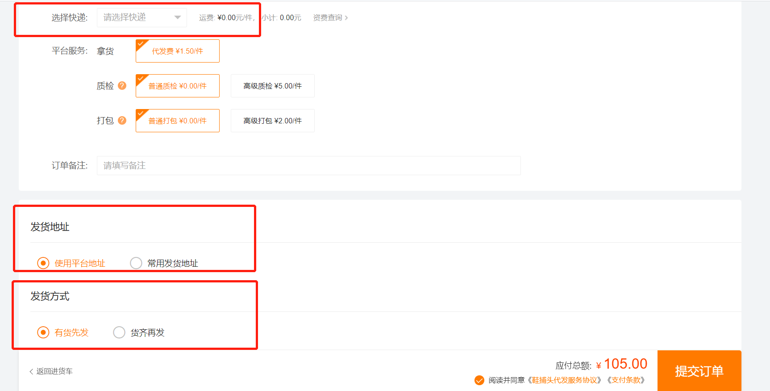Select the 常用发货地址 radio button

tap(136, 263)
